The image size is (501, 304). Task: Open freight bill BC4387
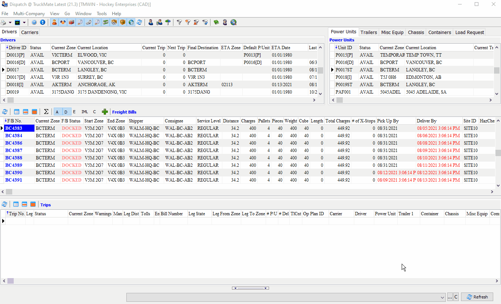pos(13,151)
